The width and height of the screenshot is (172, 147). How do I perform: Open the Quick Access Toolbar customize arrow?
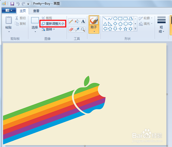tap(28, 4)
